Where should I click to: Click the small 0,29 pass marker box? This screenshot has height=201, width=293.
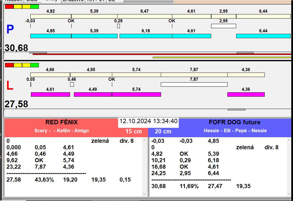coord(118,26)
